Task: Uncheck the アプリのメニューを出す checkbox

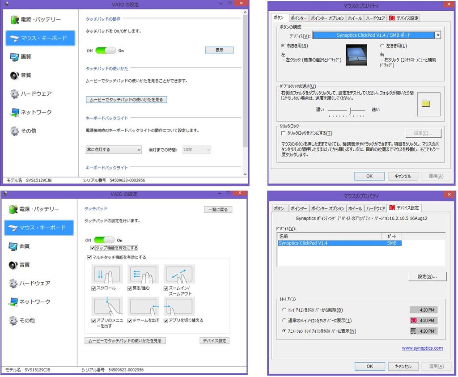Action: click(x=93, y=321)
